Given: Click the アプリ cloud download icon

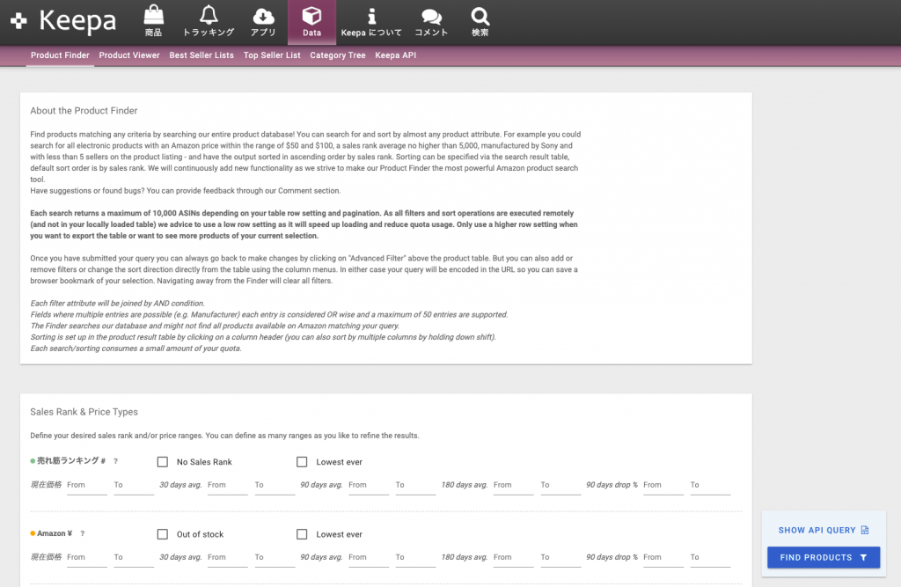Looking at the screenshot, I should (x=263, y=17).
